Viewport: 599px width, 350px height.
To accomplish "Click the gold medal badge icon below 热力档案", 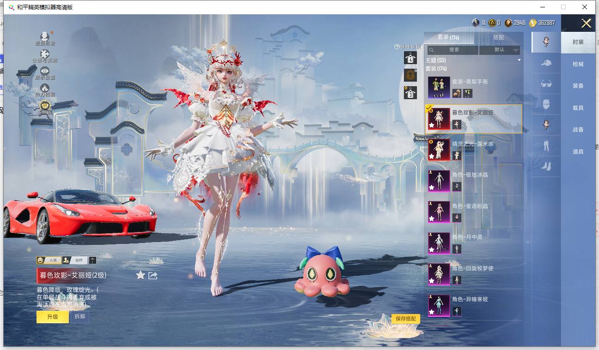I will 45,106.
